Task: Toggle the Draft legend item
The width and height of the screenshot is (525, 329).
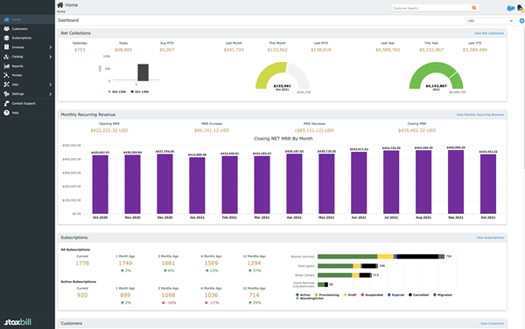Action: coord(350,295)
